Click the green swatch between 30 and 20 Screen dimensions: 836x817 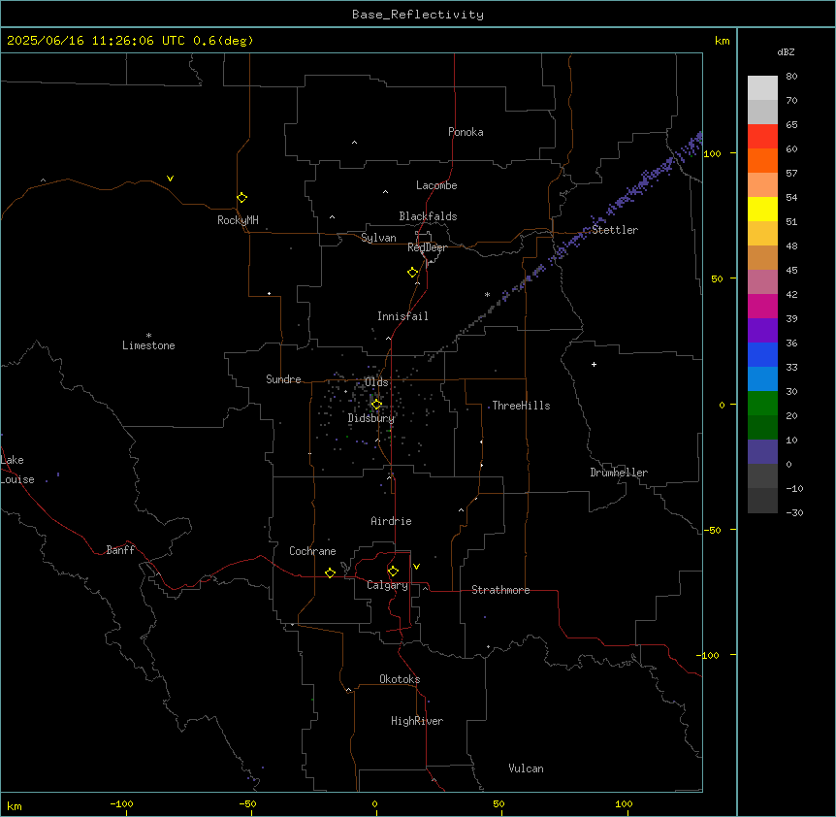762,404
